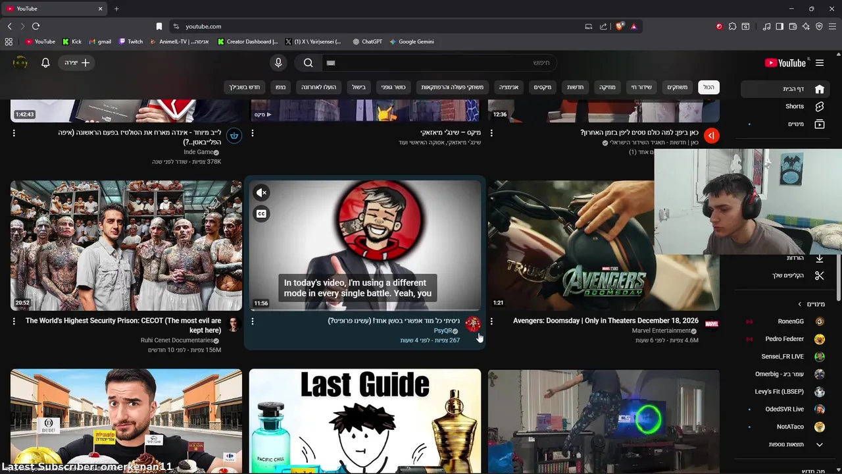Click the share page icon in address bar
The height and width of the screenshot is (474, 842).
(x=603, y=26)
